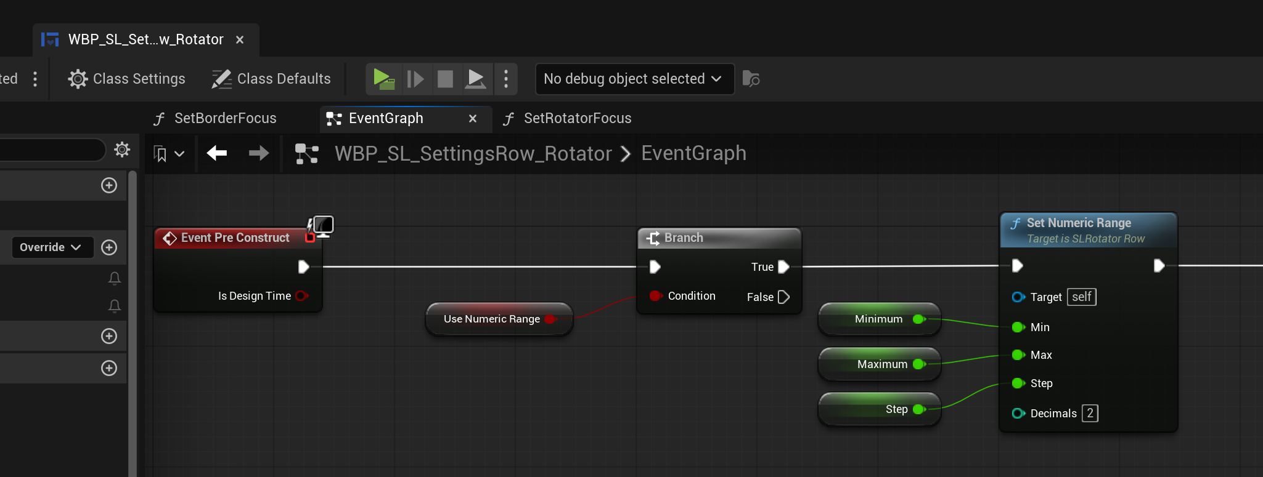This screenshot has width=1263, height=477.
Task: Click the topmost plus add button in sidebar
Action: (109, 185)
